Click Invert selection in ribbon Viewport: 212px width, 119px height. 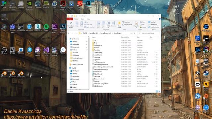[x=154, y=27]
